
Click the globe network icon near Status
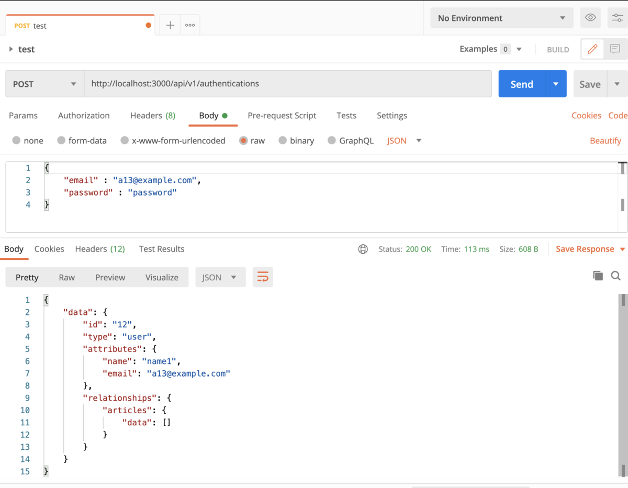[x=363, y=249]
